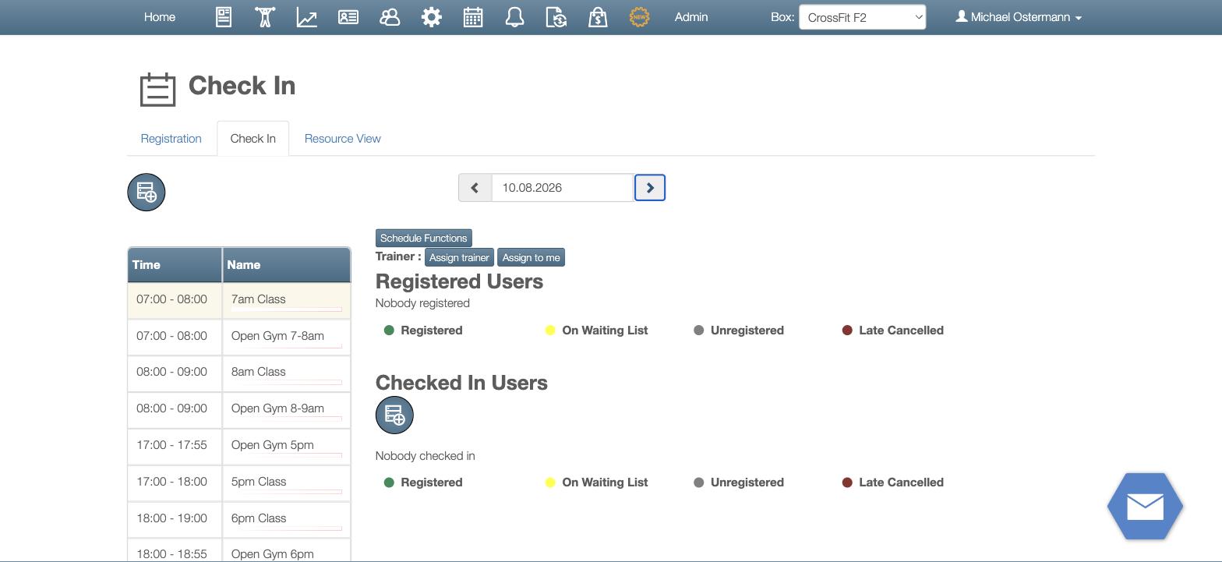Select the Open Gym 8-9am row
Screen dimensions: 1222x562
point(239,411)
